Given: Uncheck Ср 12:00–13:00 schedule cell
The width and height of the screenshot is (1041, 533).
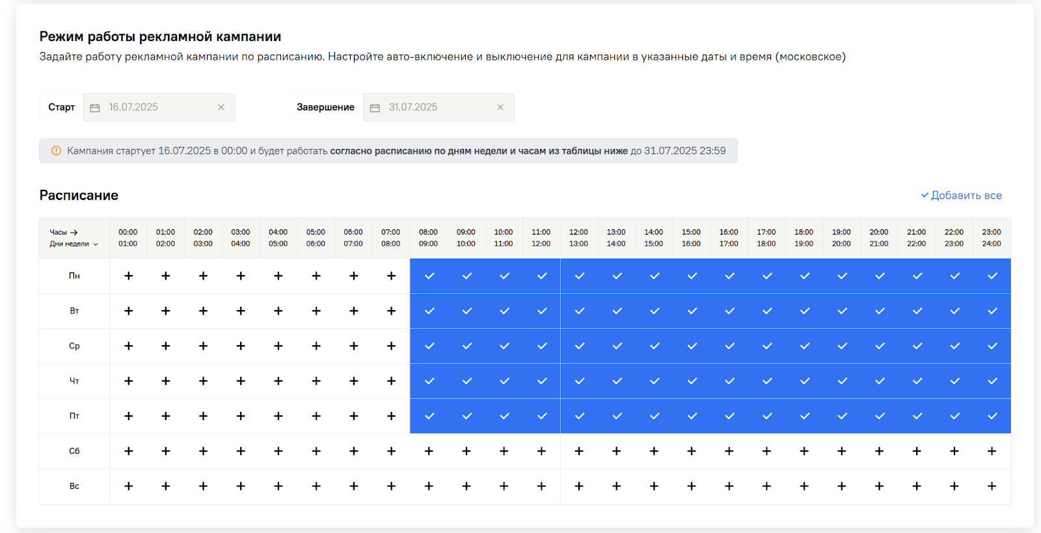Looking at the screenshot, I should click(579, 346).
